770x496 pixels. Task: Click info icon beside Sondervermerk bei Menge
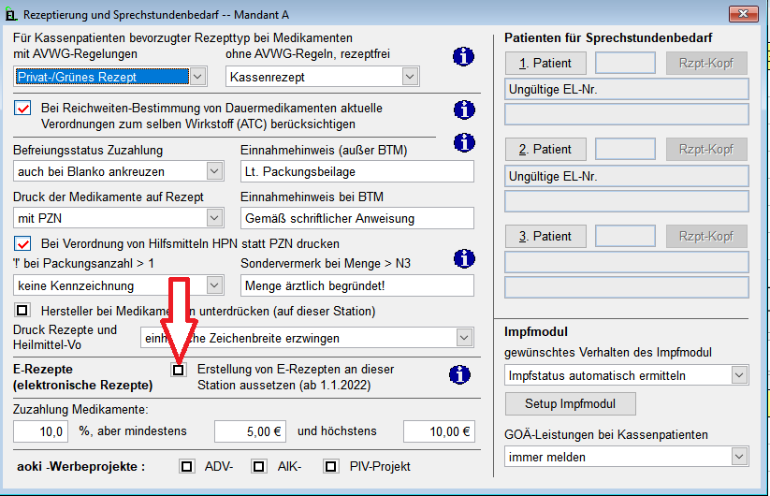(x=463, y=258)
